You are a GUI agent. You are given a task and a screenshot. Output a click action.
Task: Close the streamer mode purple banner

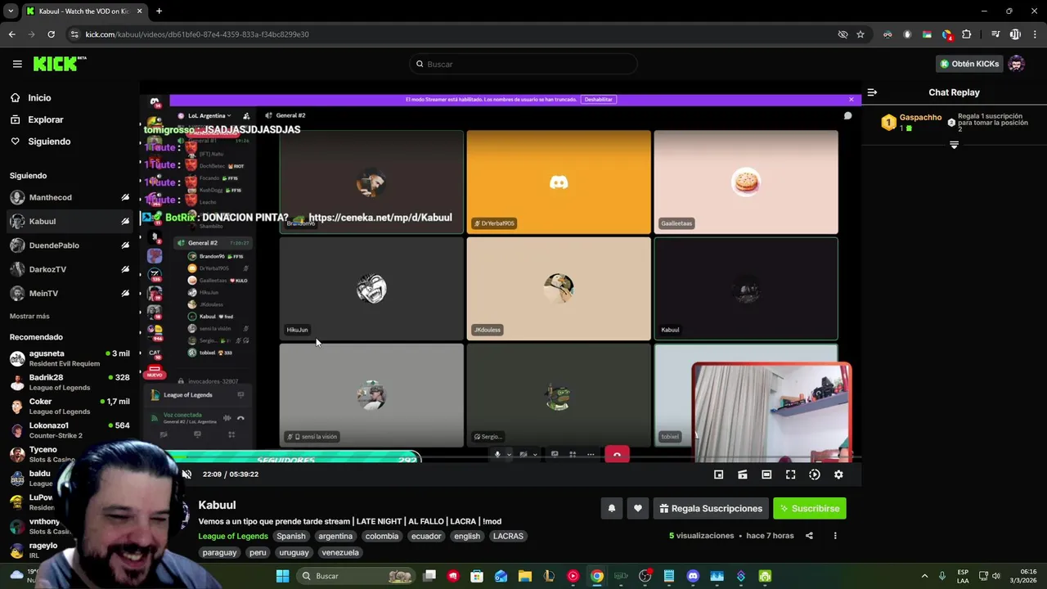click(x=851, y=99)
